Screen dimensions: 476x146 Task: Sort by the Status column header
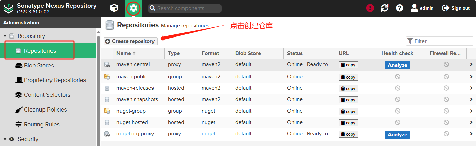(309, 53)
